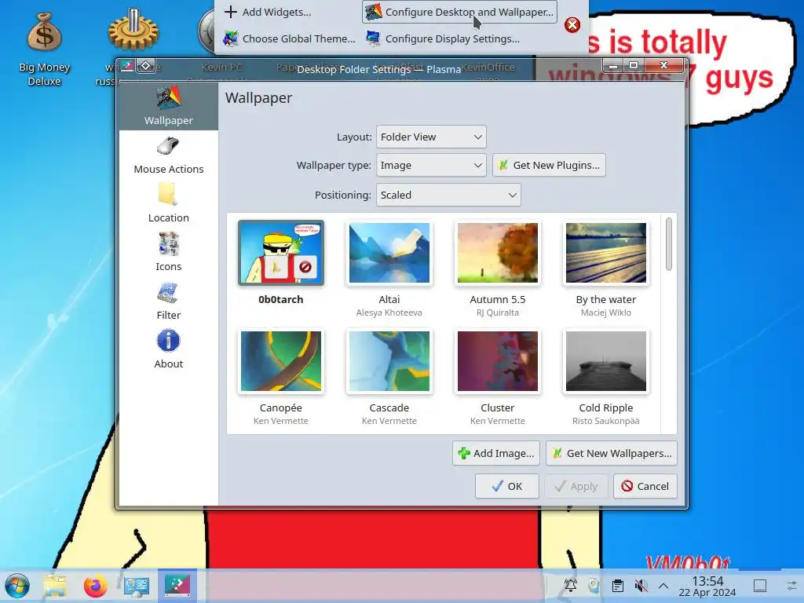Open the system settings taskbar icon
Screen dimensions: 804x603
click(137, 586)
